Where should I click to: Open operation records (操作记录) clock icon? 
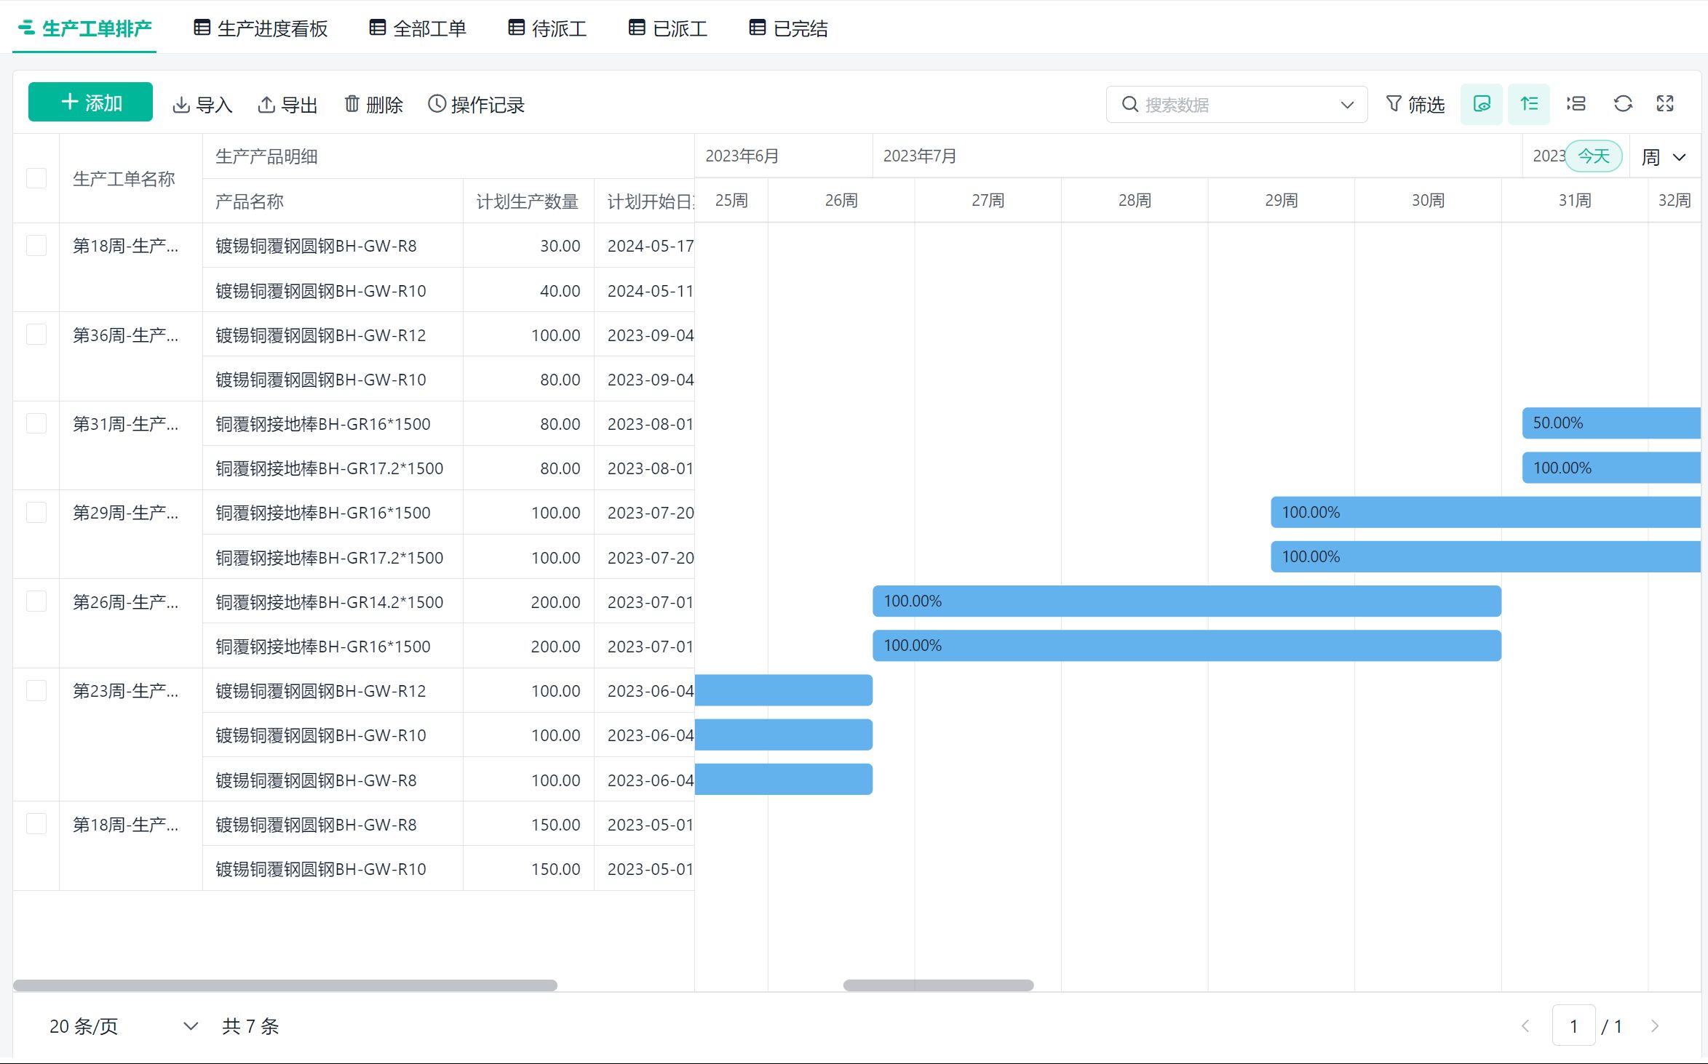pyautogui.click(x=437, y=104)
